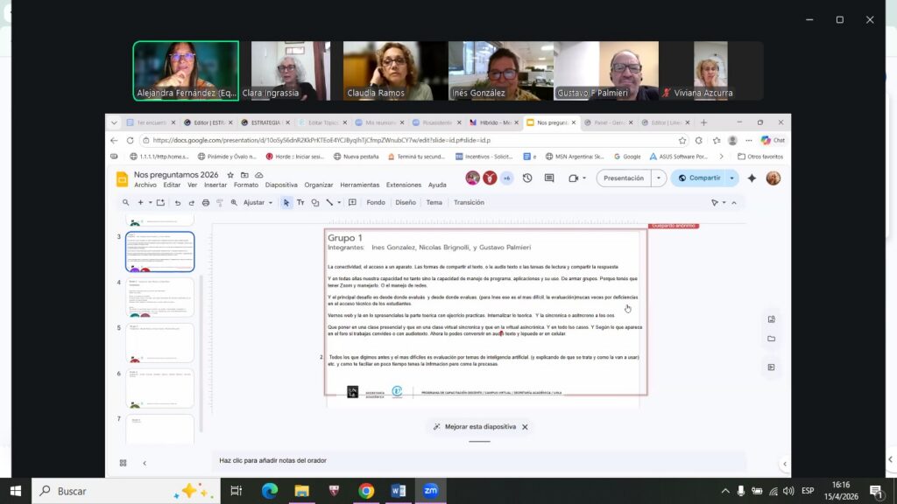
Task: Toggle grid view at bottom-left
Action: (123, 463)
